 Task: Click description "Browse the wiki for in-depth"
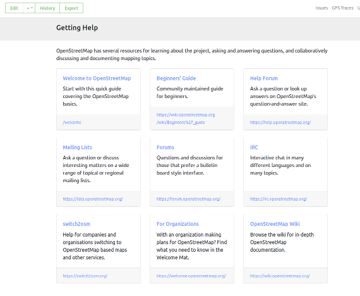coord(282,242)
